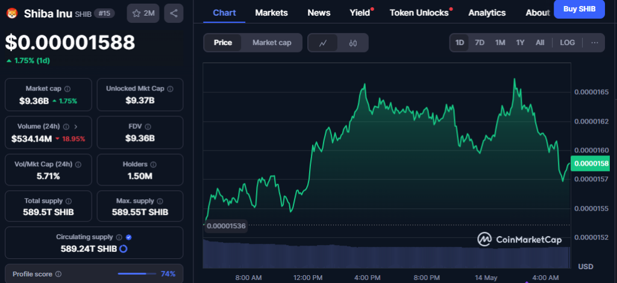
Task: Open the Markets tab
Action: pyautogui.click(x=272, y=13)
